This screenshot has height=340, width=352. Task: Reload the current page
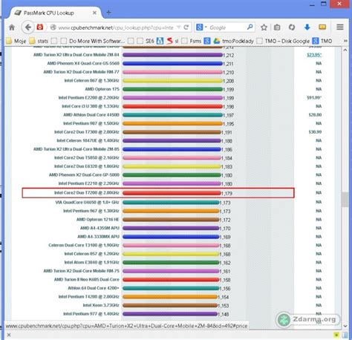pyautogui.click(x=186, y=27)
